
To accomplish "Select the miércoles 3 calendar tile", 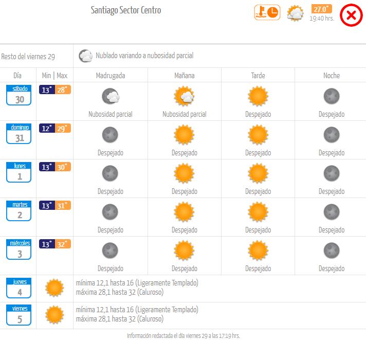I will (20, 250).
